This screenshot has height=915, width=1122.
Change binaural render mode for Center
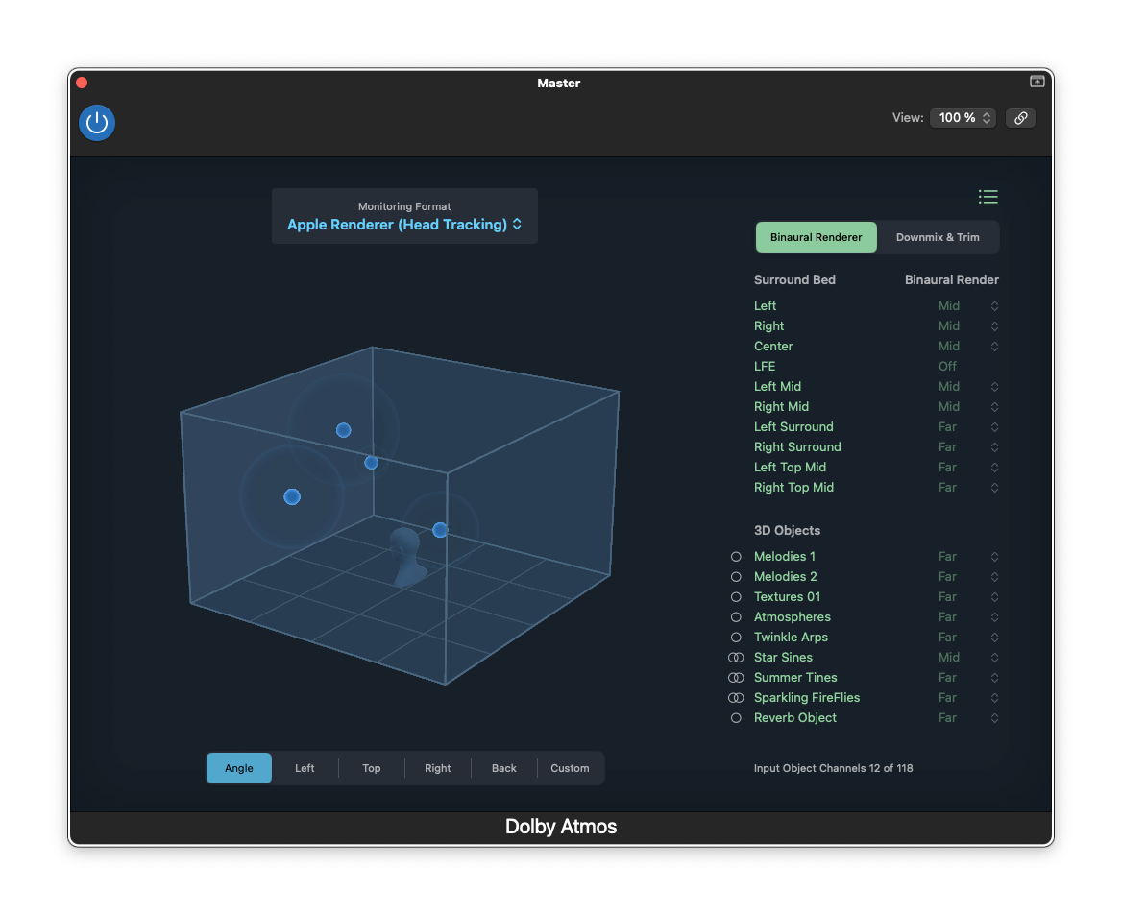pyautogui.click(x=994, y=347)
